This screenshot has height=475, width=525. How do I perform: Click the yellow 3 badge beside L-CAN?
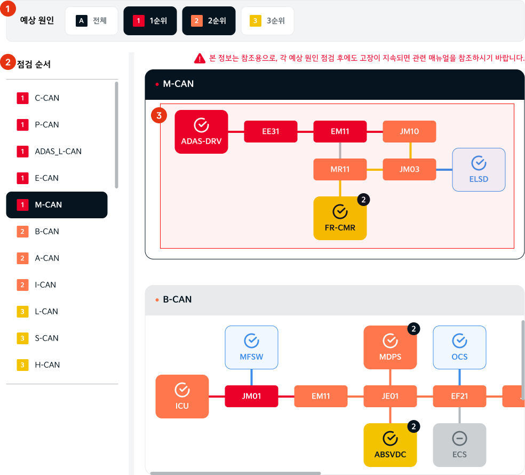22,312
